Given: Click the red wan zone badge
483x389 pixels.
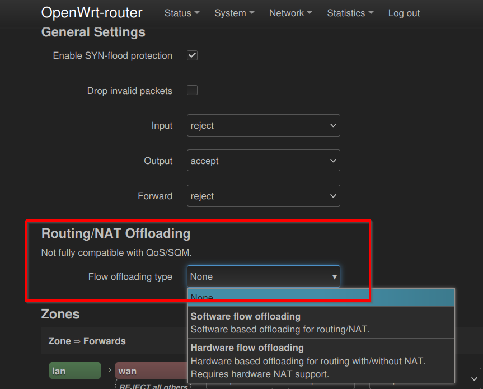Looking at the screenshot, I should click(x=151, y=371).
